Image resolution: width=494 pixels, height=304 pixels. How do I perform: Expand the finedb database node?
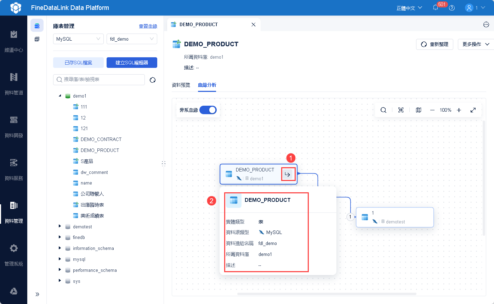coord(60,238)
